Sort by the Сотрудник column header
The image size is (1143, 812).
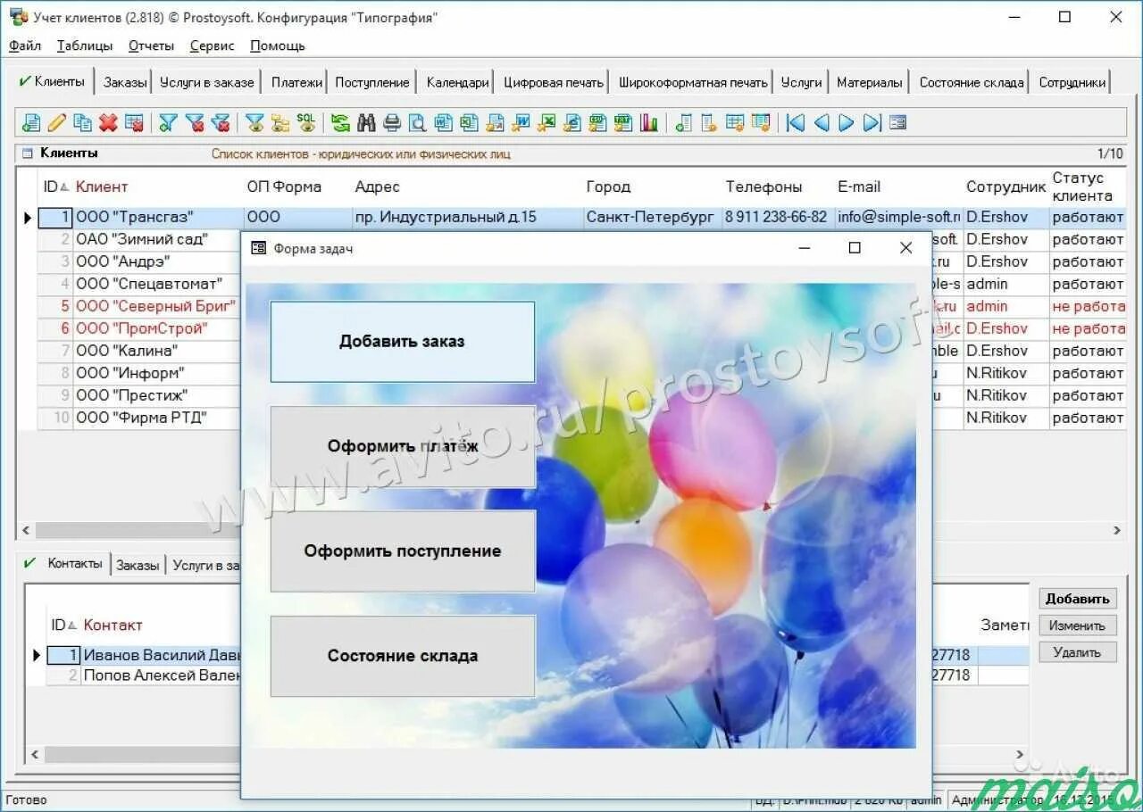(1005, 186)
